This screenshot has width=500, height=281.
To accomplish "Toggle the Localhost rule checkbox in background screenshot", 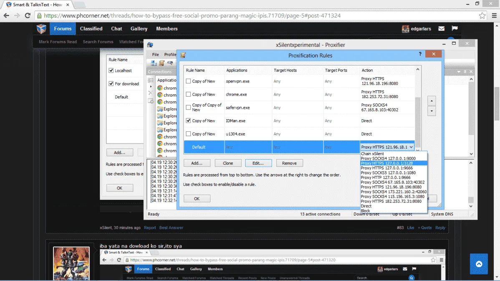I will pos(111,70).
